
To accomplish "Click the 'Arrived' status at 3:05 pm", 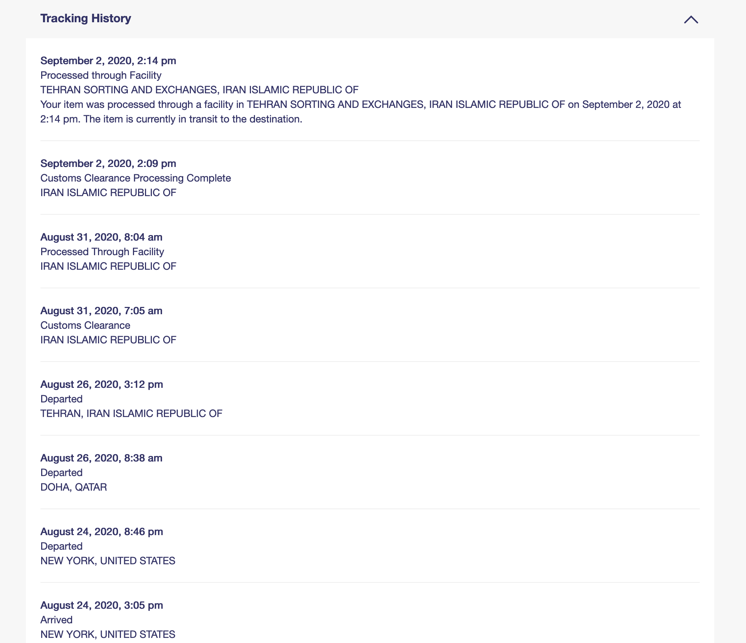I will pyautogui.click(x=56, y=620).
